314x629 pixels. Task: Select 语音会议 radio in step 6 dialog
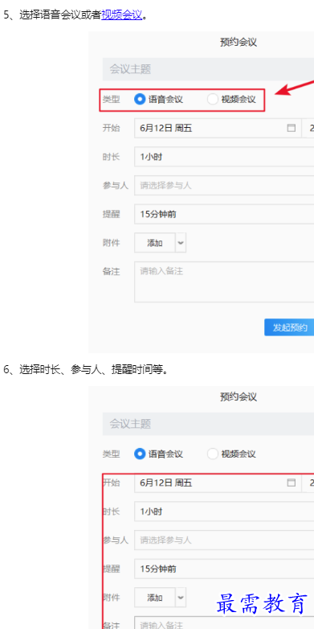point(140,454)
